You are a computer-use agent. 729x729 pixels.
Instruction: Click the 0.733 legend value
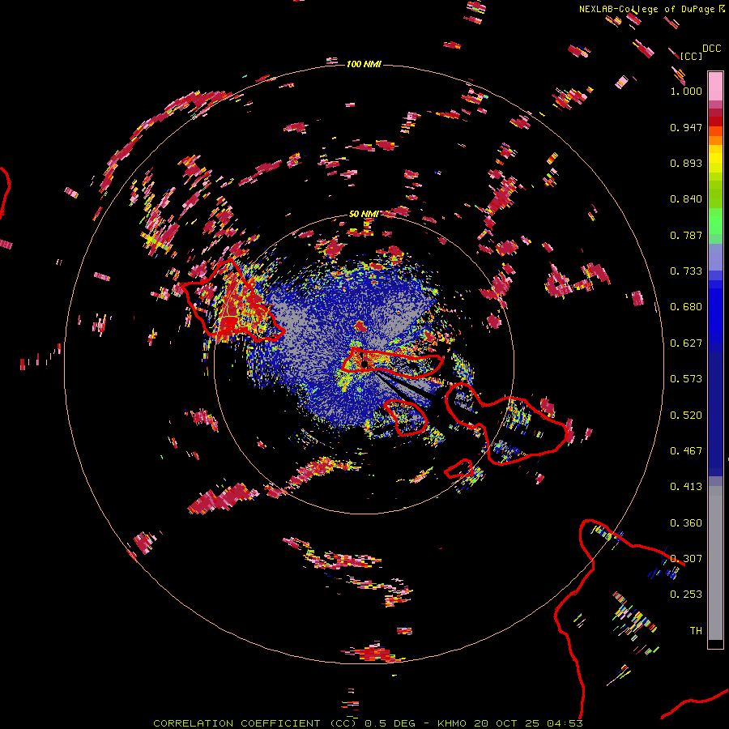coord(686,271)
